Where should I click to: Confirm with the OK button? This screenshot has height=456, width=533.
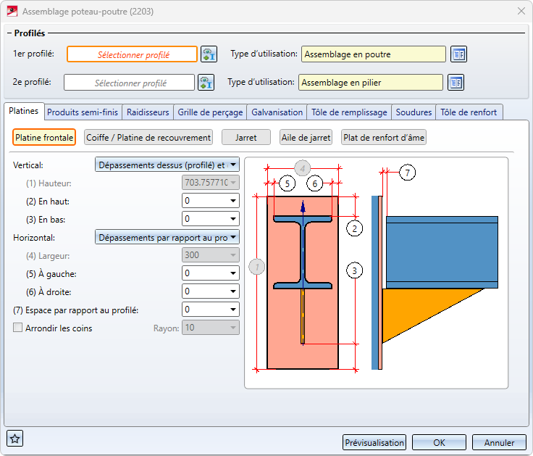click(439, 442)
